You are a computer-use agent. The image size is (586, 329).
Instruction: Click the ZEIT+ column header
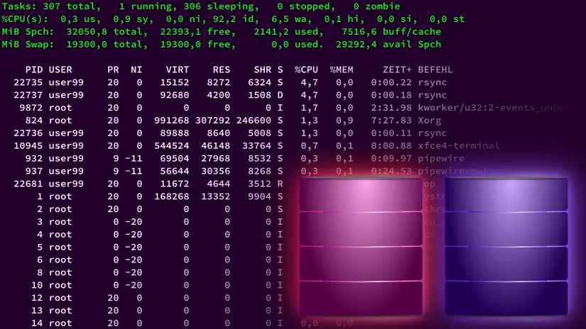391,70
